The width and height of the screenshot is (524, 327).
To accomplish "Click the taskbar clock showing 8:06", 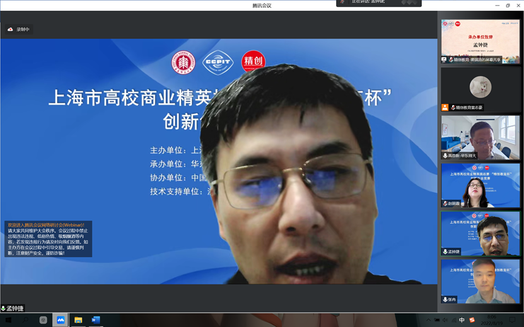I will (x=492, y=320).
